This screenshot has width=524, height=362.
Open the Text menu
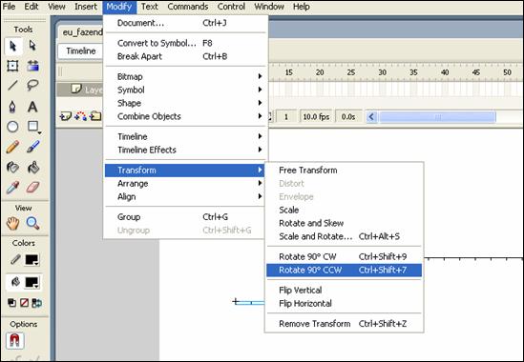(x=150, y=7)
